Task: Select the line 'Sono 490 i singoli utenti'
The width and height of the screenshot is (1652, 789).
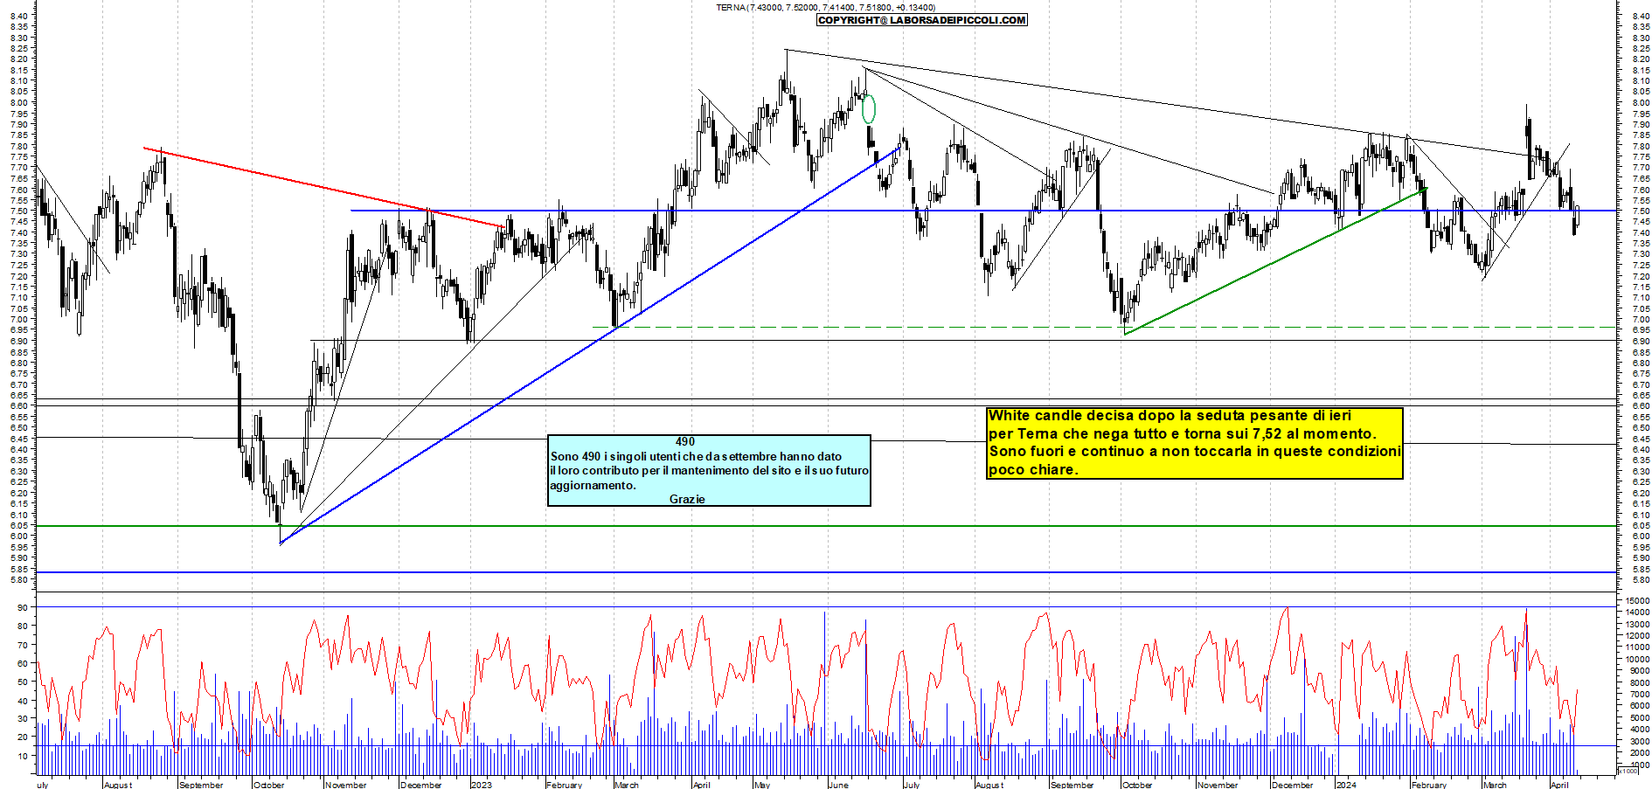Action: (x=696, y=456)
